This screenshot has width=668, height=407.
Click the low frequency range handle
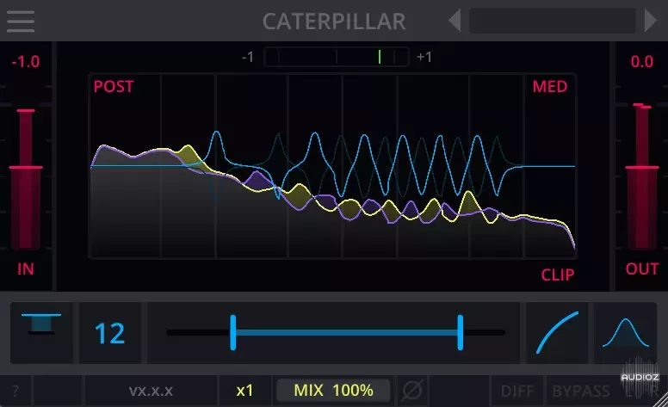[233, 332]
